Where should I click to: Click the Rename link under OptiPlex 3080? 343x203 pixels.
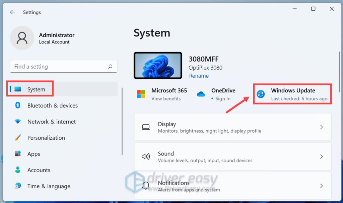(x=199, y=76)
